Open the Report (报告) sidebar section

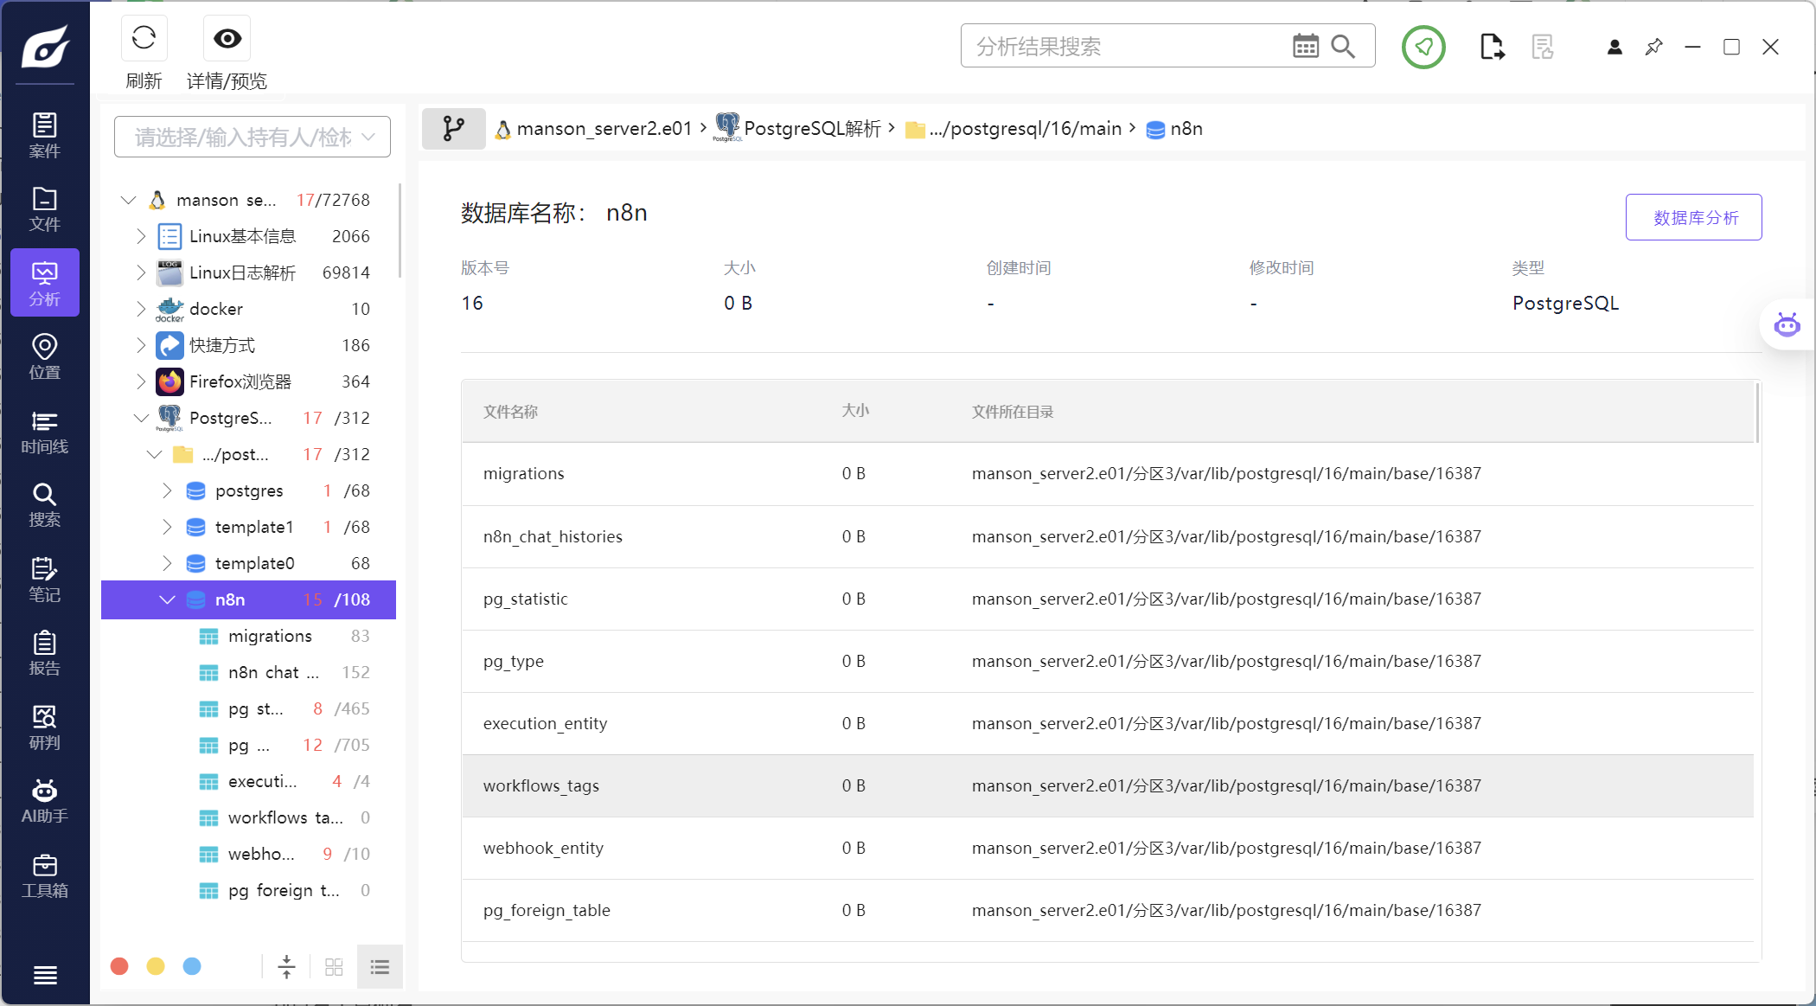pos(45,653)
